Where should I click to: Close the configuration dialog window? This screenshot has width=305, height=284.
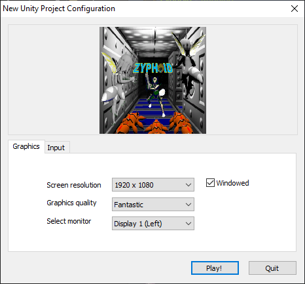295,9
